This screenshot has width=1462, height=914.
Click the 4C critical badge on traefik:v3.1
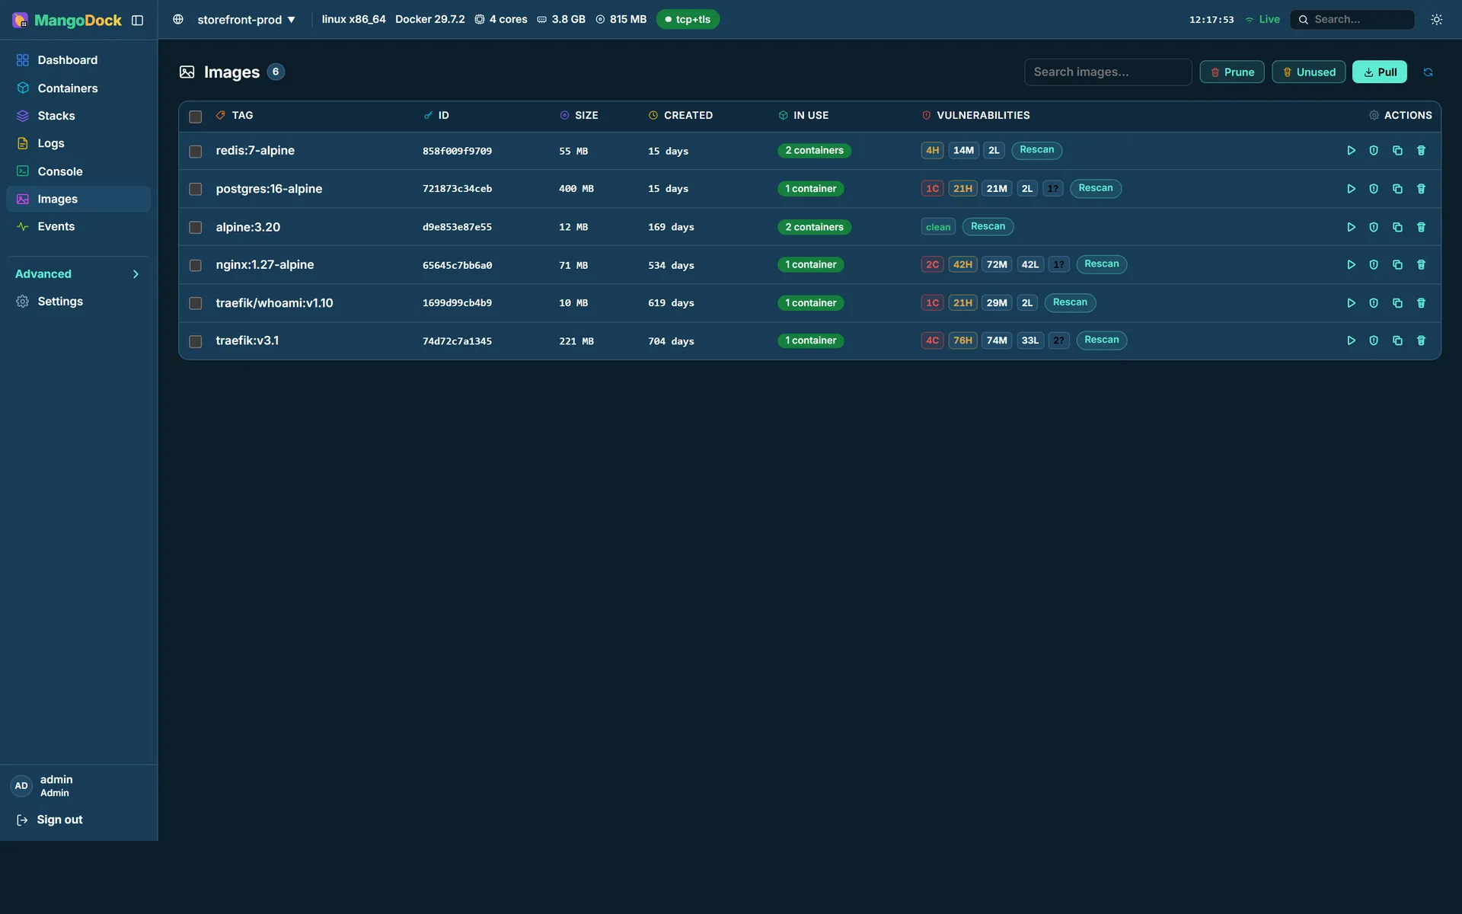point(932,340)
